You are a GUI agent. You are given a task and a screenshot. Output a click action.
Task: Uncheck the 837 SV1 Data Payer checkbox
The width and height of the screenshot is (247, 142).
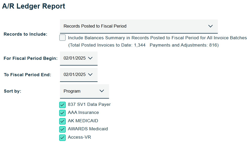[63, 105]
